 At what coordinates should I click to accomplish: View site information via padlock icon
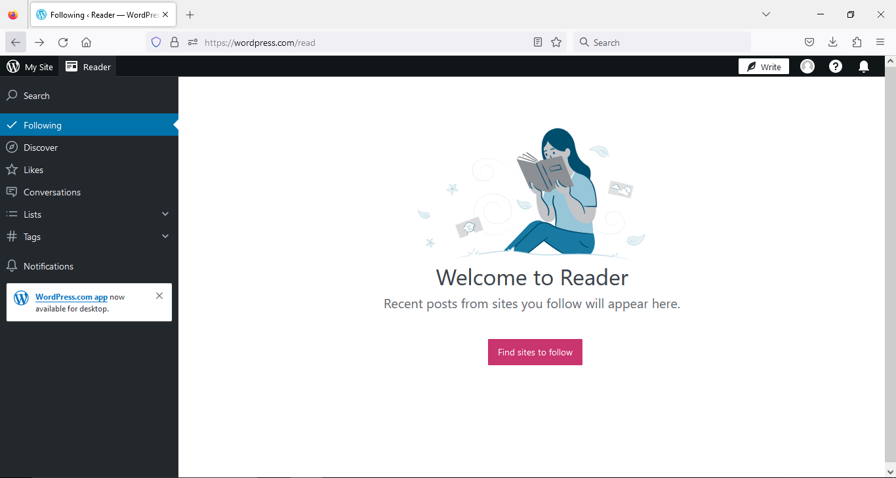[174, 43]
